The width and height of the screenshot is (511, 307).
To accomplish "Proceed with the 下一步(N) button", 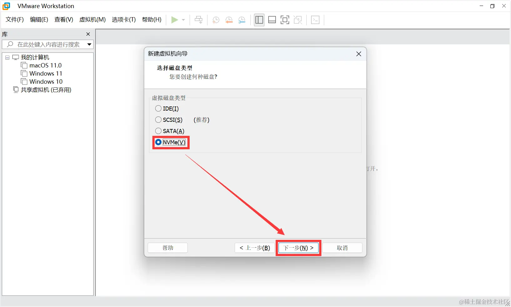I will pos(299,248).
